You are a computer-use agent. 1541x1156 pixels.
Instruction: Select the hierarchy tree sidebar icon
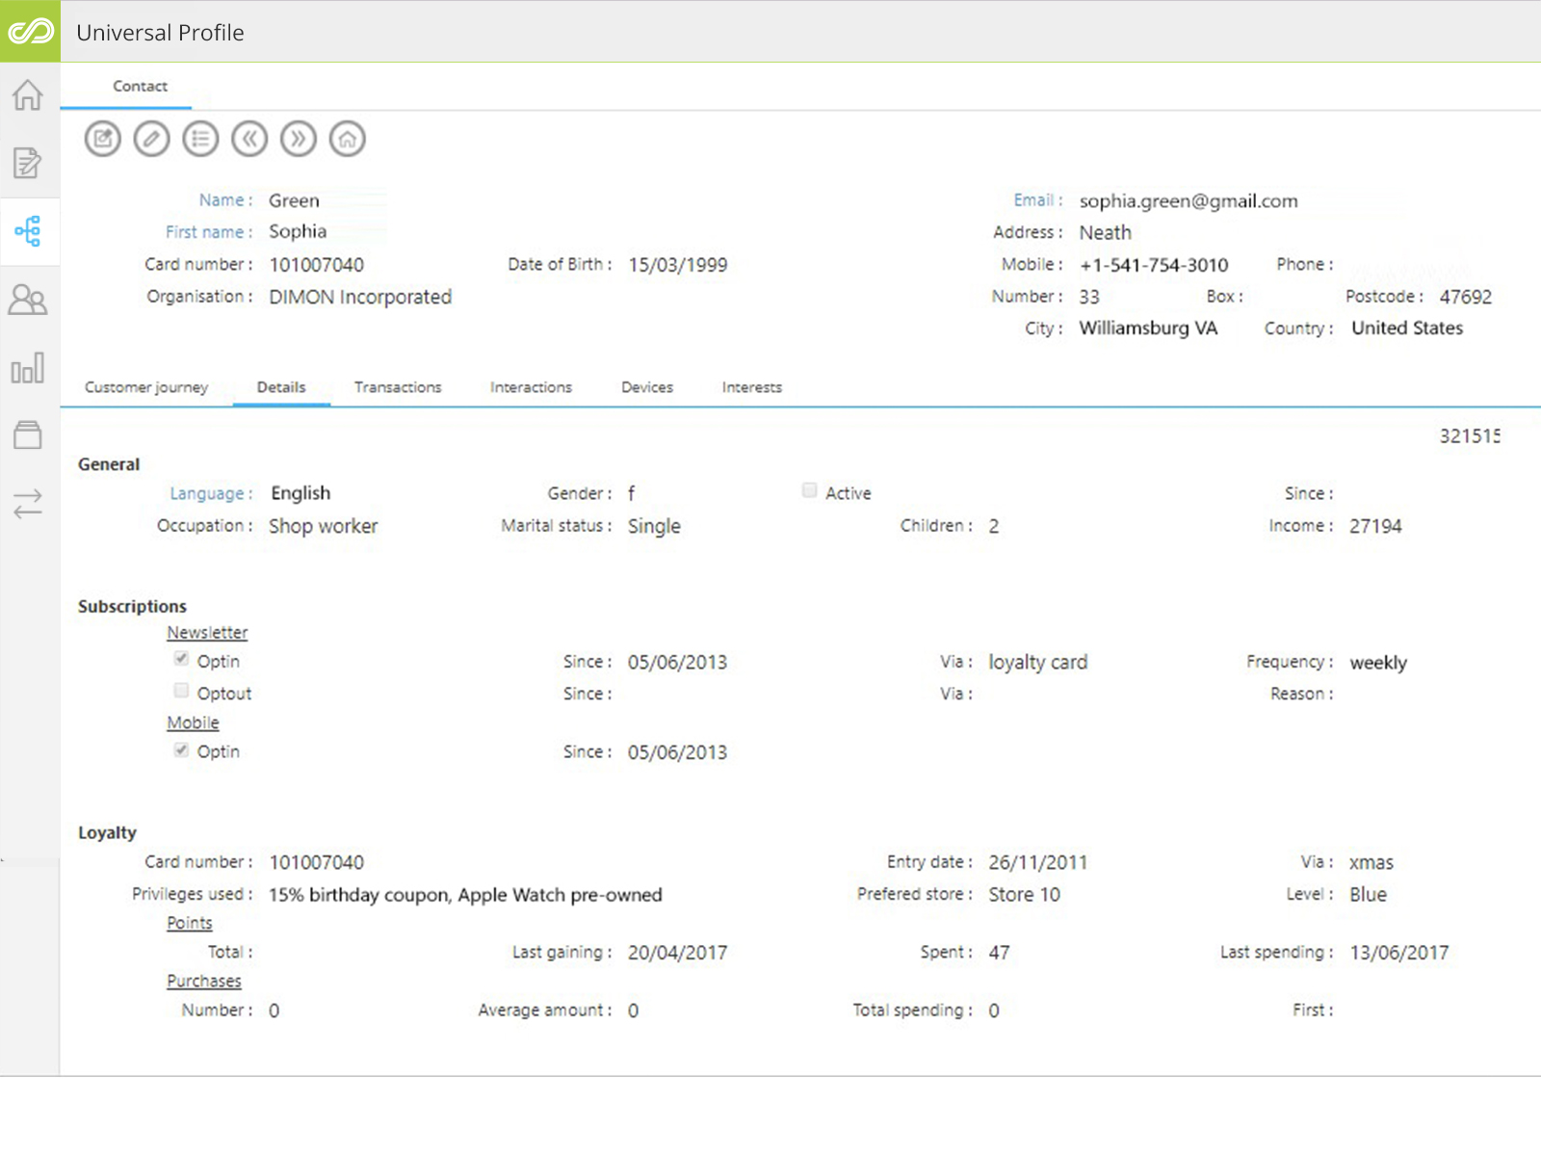[x=28, y=231]
